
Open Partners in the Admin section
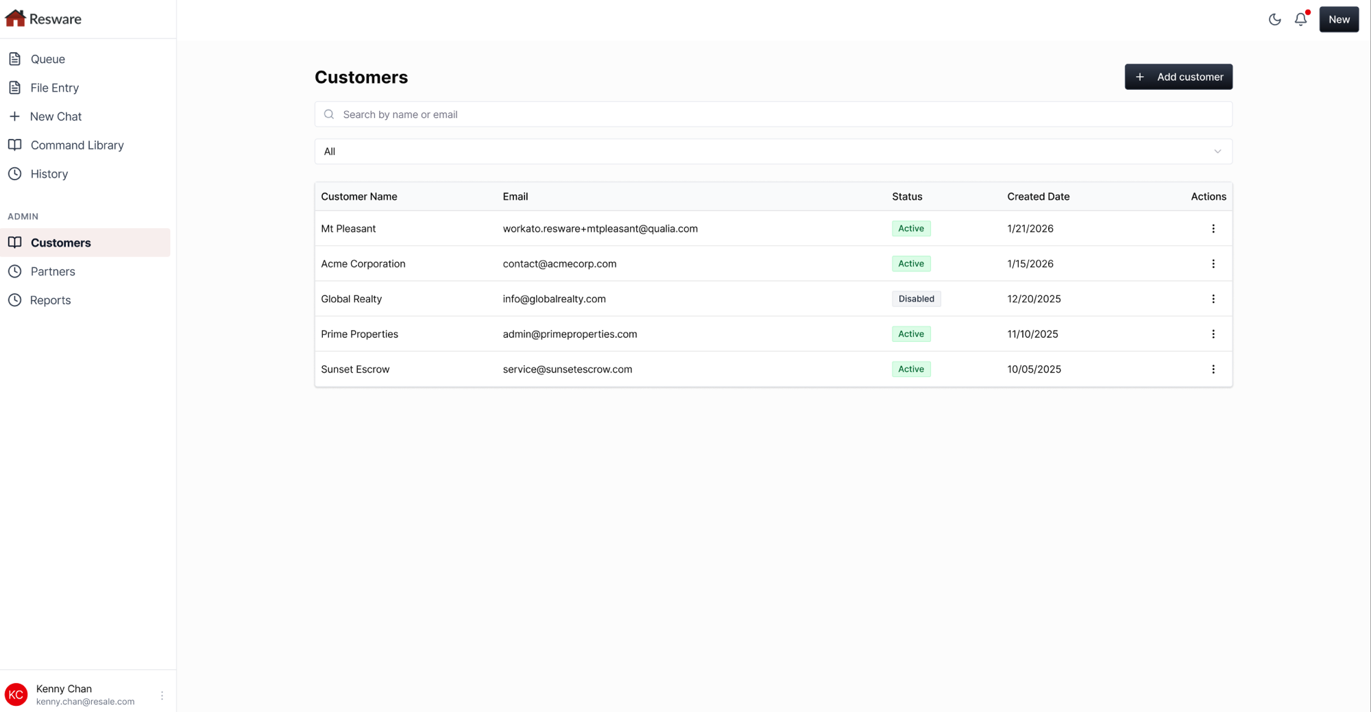[x=85, y=271]
